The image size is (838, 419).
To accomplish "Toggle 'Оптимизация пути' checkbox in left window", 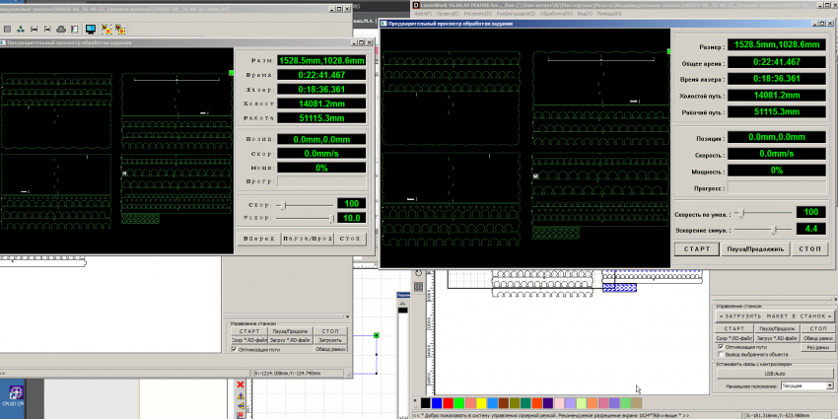I will click(233, 348).
